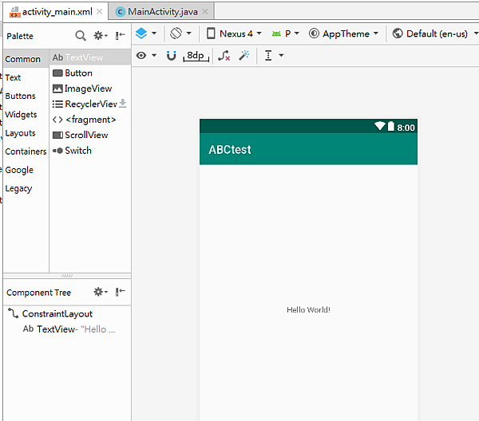Image resolution: width=479 pixels, height=421 pixels.
Task: Select ConstraintLayout in the Component Tree
Action: click(57, 314)
